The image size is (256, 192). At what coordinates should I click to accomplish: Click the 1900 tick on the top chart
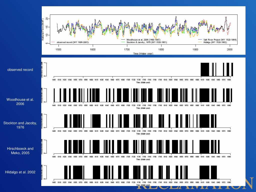point(195,49)
